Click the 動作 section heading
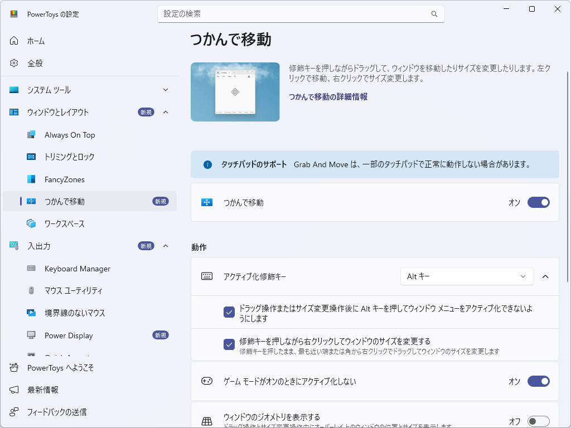 click(x=199, y=247)
